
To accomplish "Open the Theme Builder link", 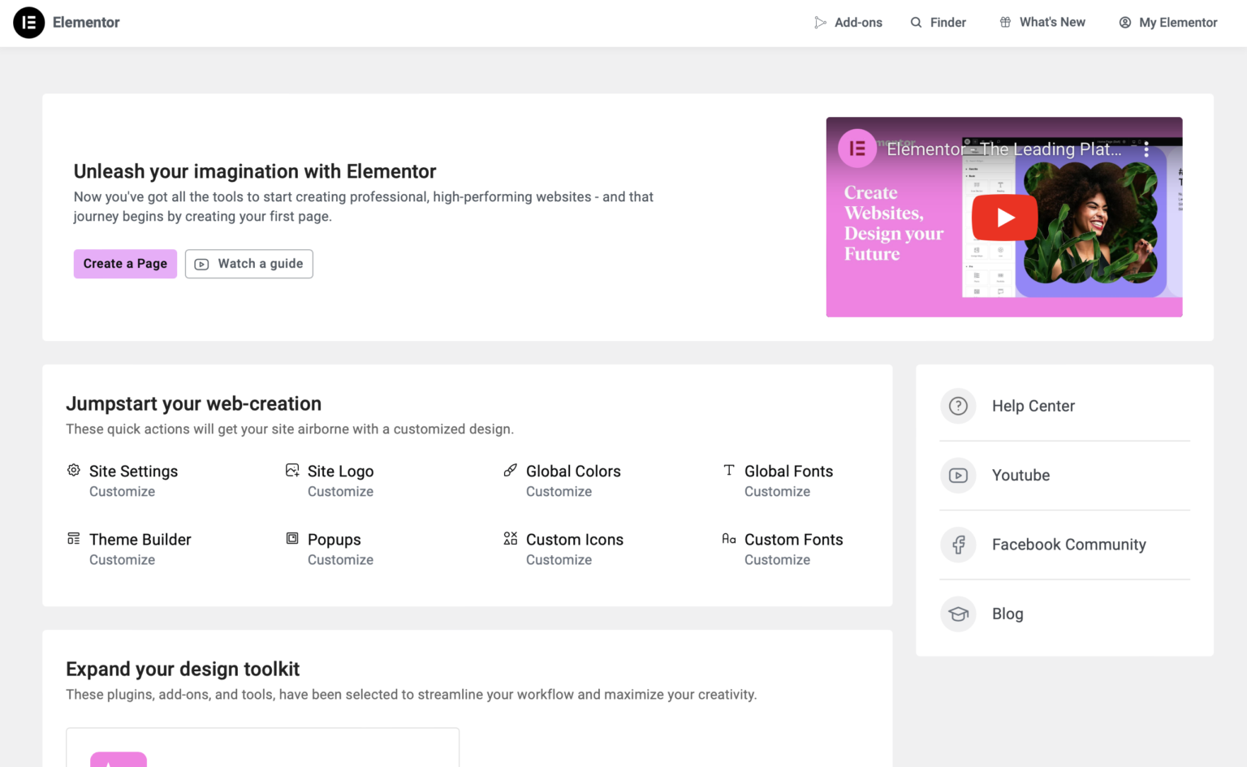I will click(x=140, y=540).
